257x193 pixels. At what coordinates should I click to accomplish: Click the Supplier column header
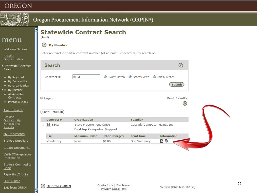click(x=137, y=120)
